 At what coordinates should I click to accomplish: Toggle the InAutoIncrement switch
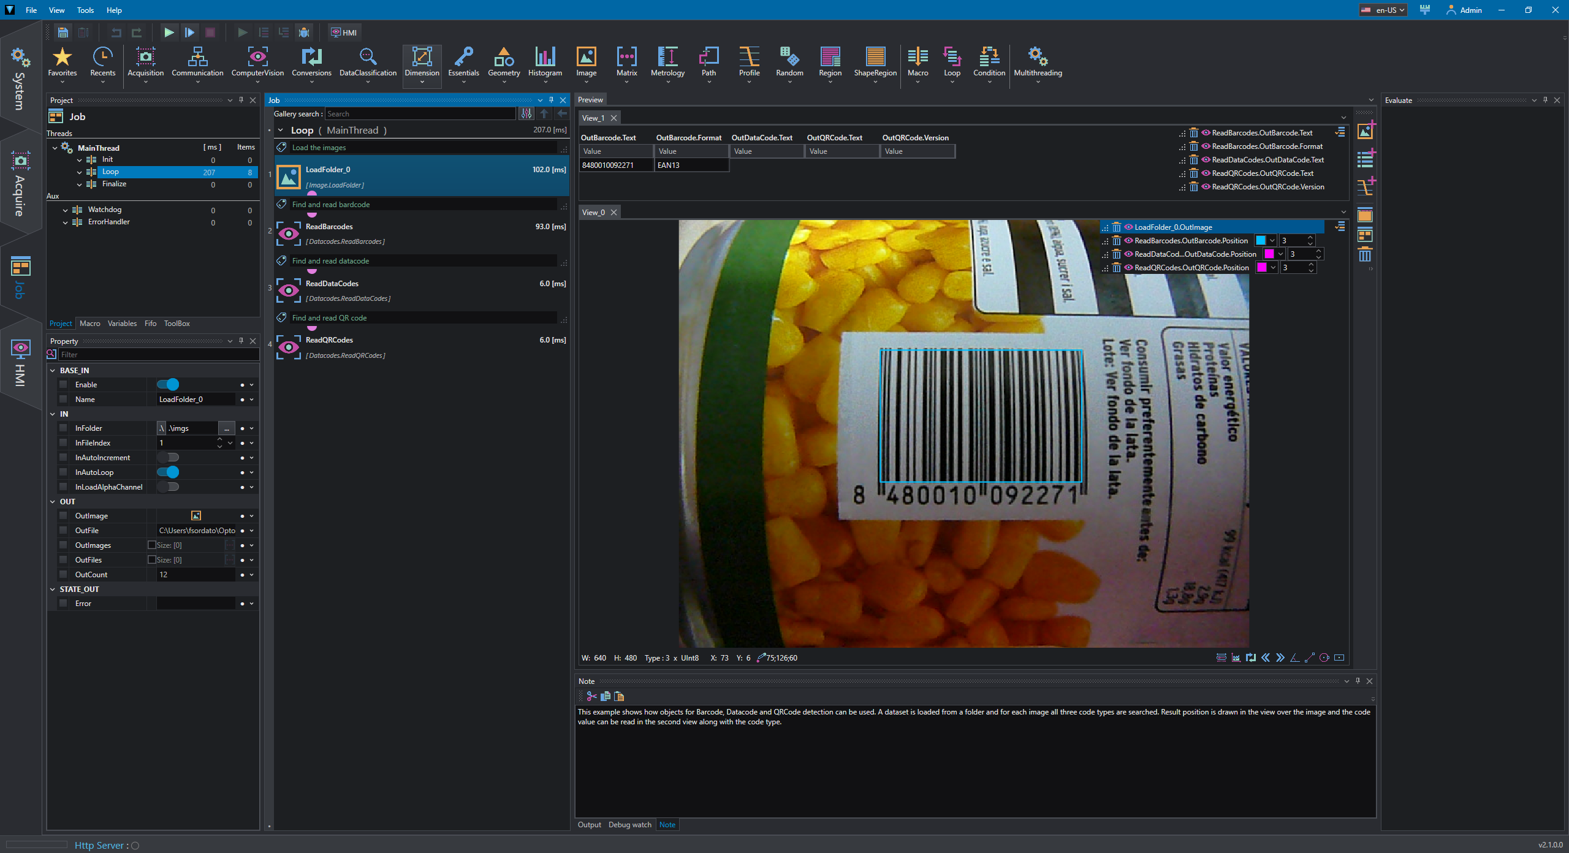tap(168, 457)
